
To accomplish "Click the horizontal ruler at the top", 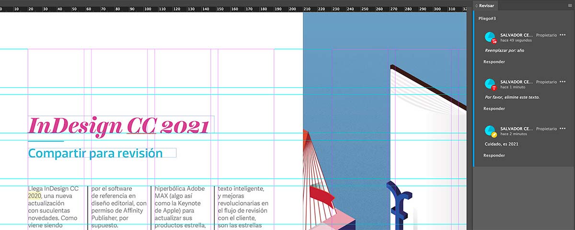I will (233, 9).
